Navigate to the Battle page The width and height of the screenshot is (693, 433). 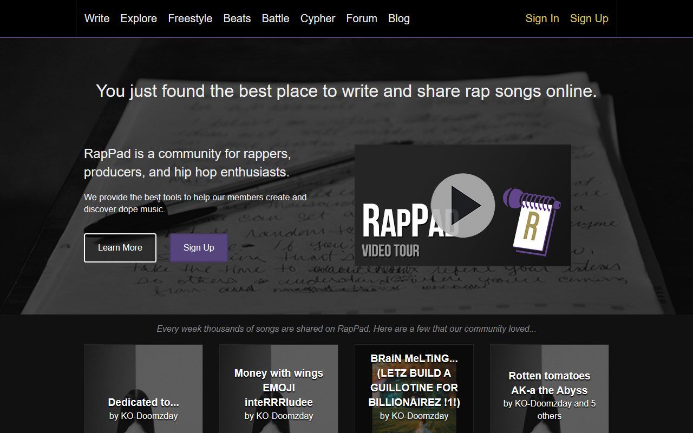point(276,18)
